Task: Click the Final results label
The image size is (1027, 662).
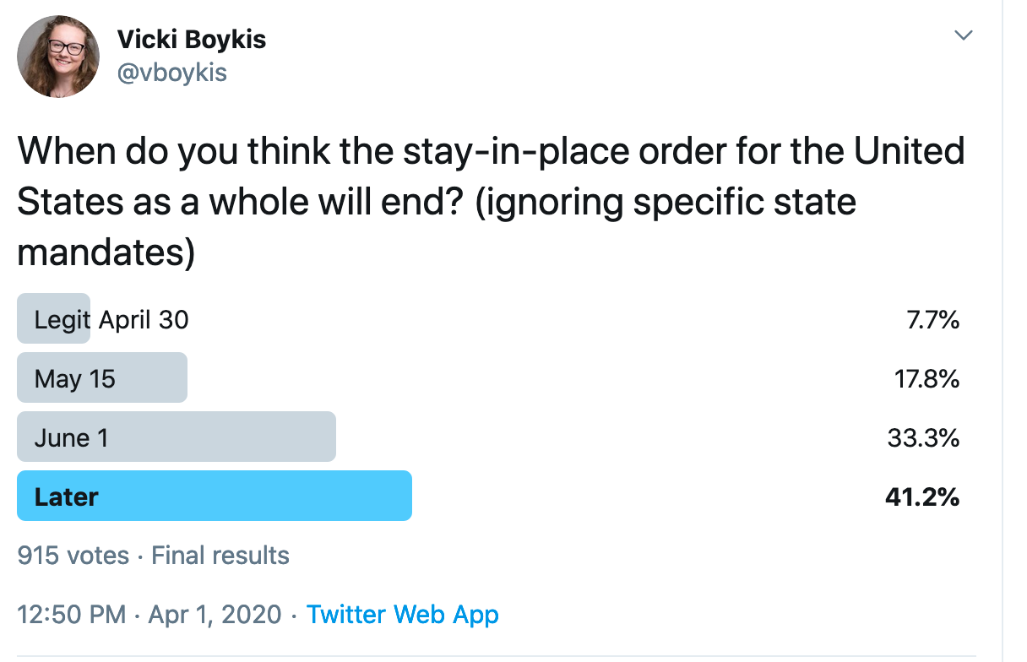Action: tap(220, 556)
